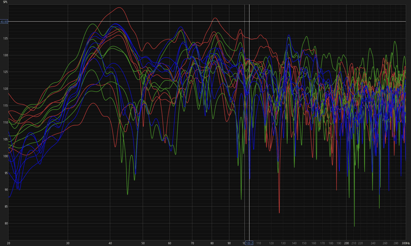Click the 150 label on the frequency axis
This screenshot has width=411, height=246.
(x=304, y=243)
